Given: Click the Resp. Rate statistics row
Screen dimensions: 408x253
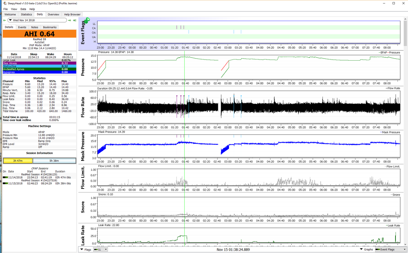Looking at the screenshot, I should (39, 93).
